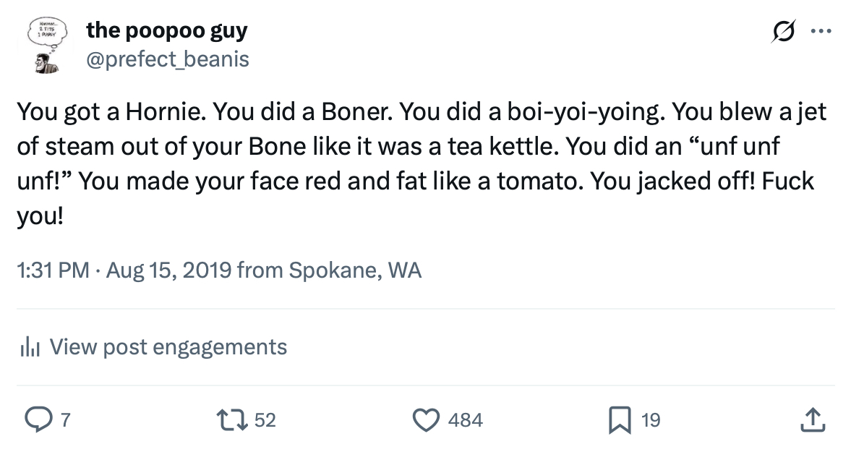Screen dimensions: 851x452
Task: Click the 1:31 PM time link
Action: [x=53, y=270]
